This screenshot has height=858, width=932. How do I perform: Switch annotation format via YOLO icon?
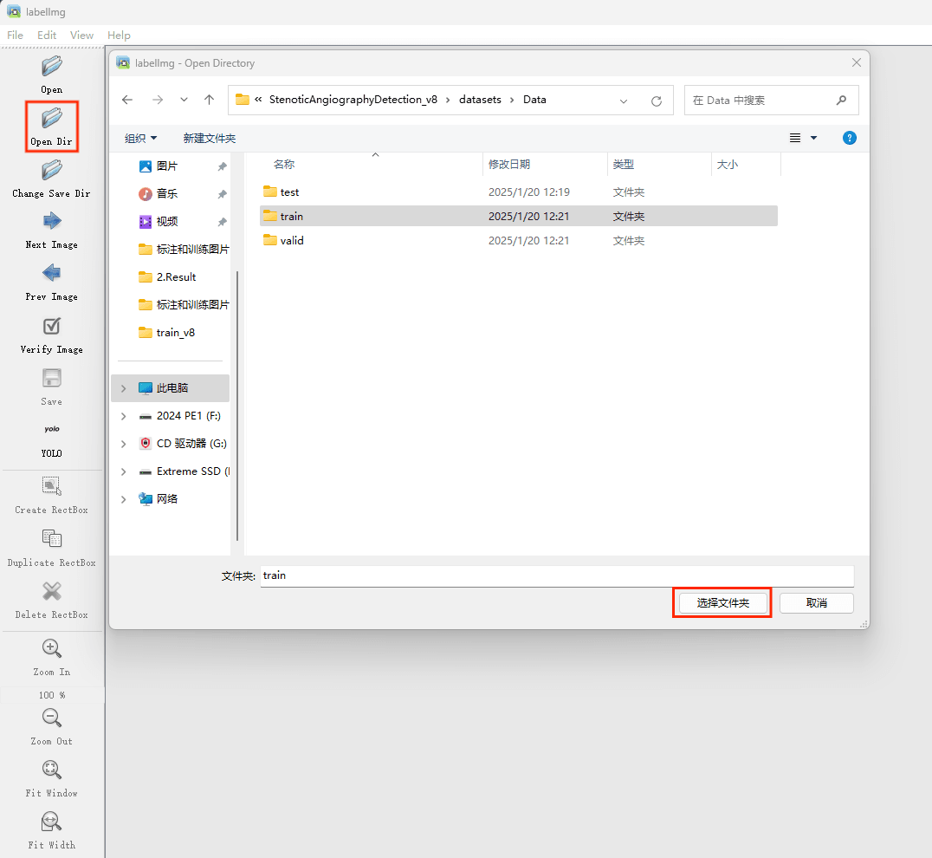click(x=52, y=429)
